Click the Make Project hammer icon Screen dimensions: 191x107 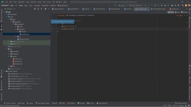pos(115,5)
